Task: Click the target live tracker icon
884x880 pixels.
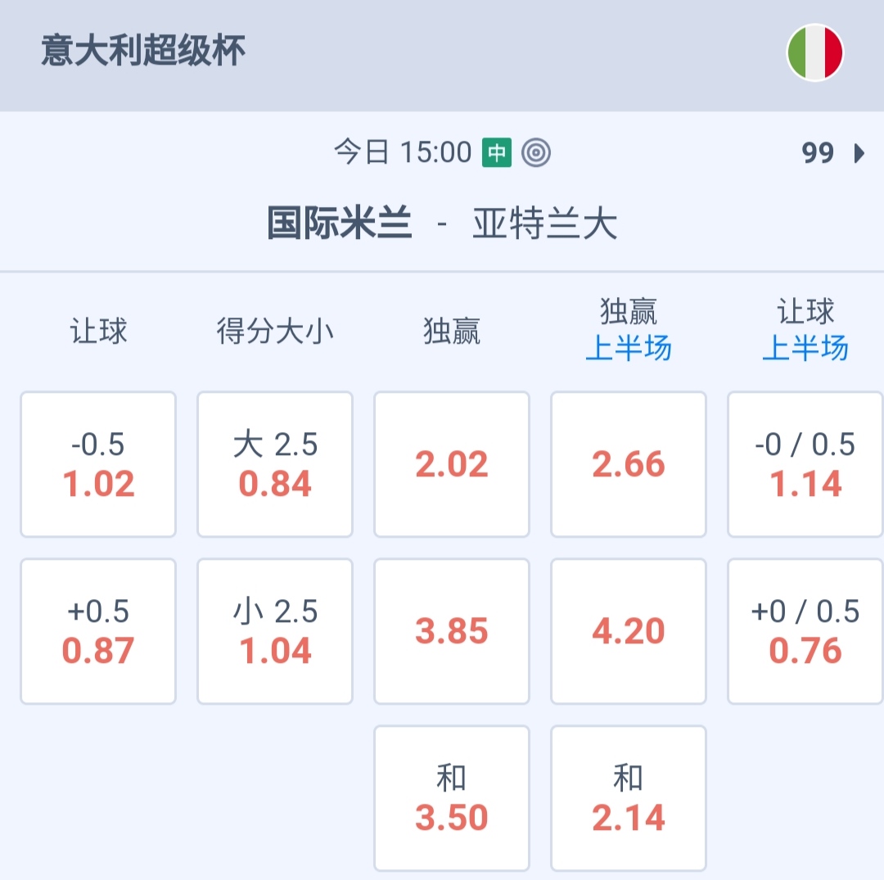Action: 537,152
